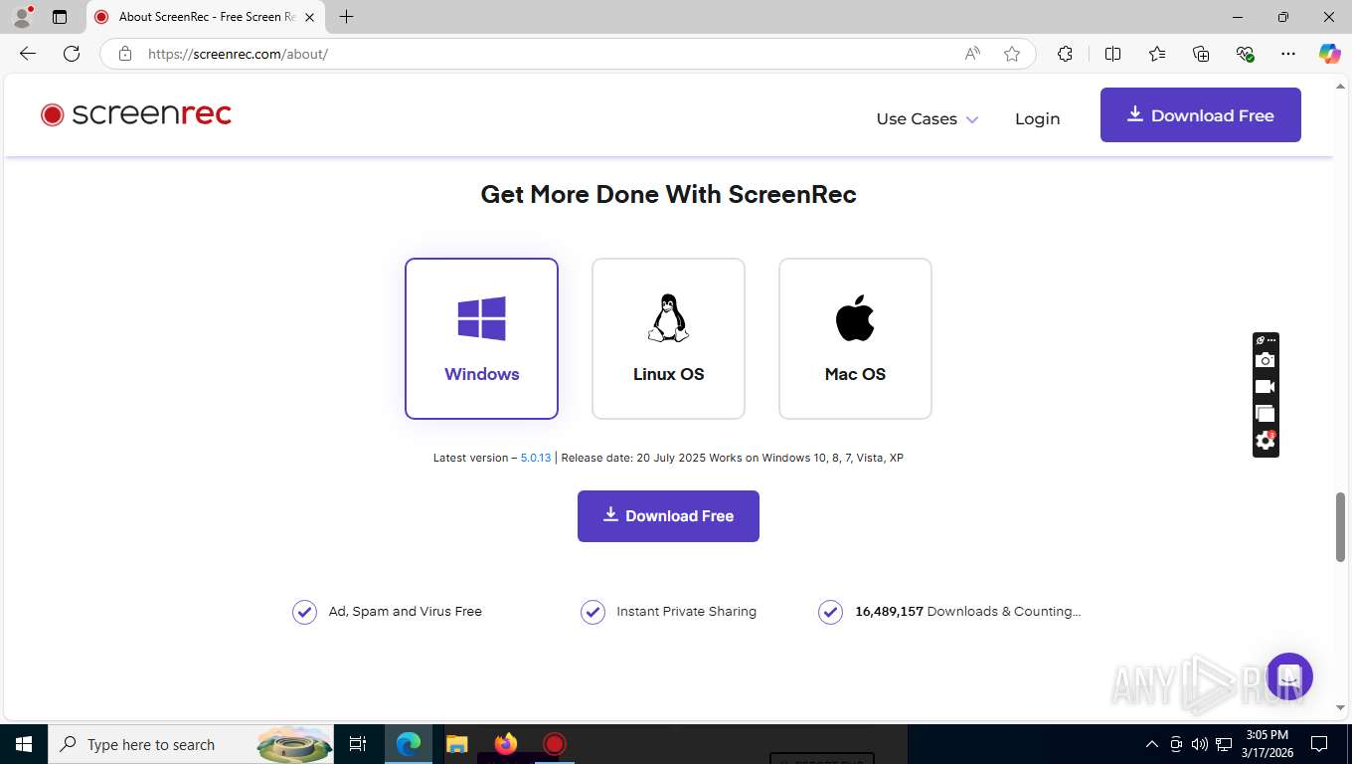The height and width of the screenshot is (764, 1352).
Task: Open File Explorer from taskbar
Action: pos(456,744)
